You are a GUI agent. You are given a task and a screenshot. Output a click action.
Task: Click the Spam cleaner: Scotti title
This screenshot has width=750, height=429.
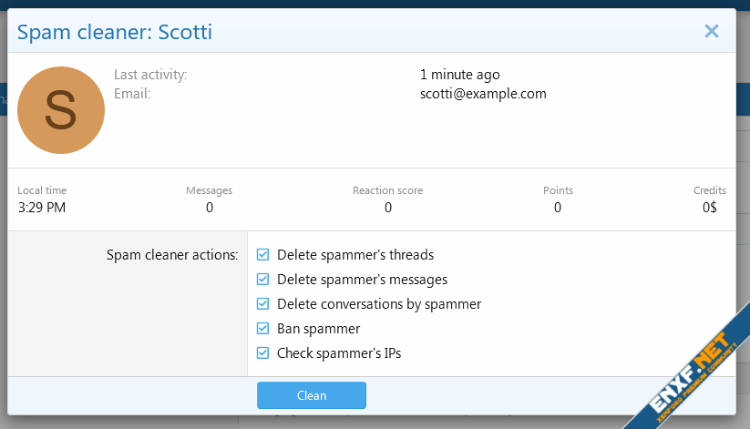coord(115,33)
